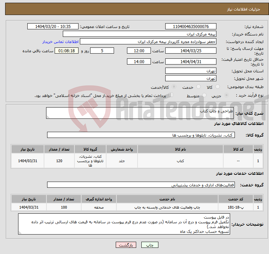The height and width of the screenshot is (254, 269).
Task: Click the resize handle of description textarea
Action: pos(48,117)
